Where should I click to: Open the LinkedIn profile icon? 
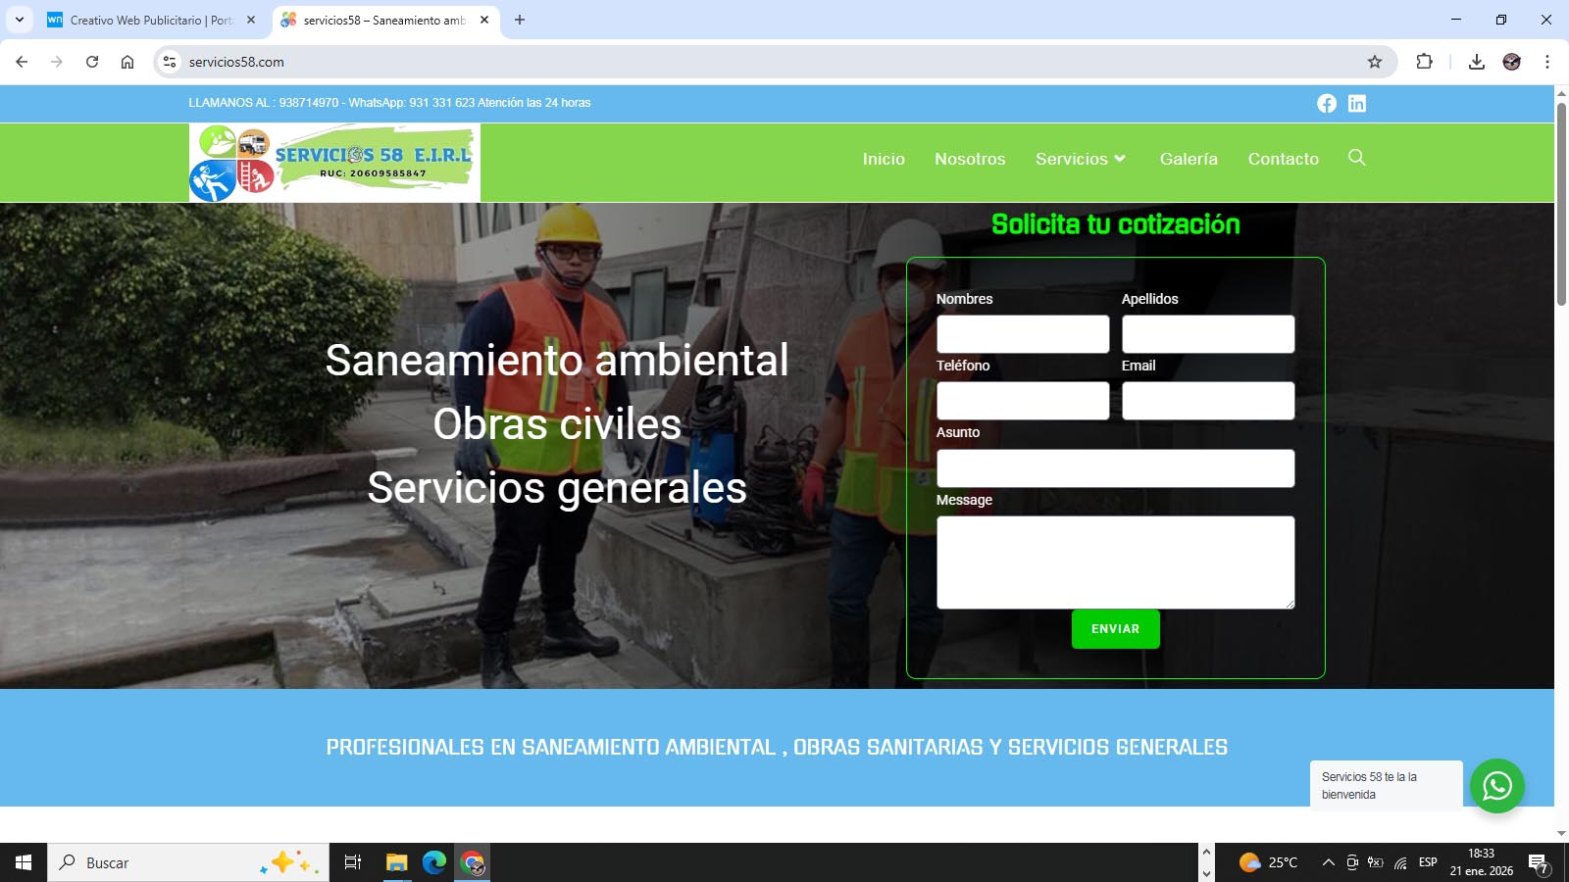tap(1357, 104)
